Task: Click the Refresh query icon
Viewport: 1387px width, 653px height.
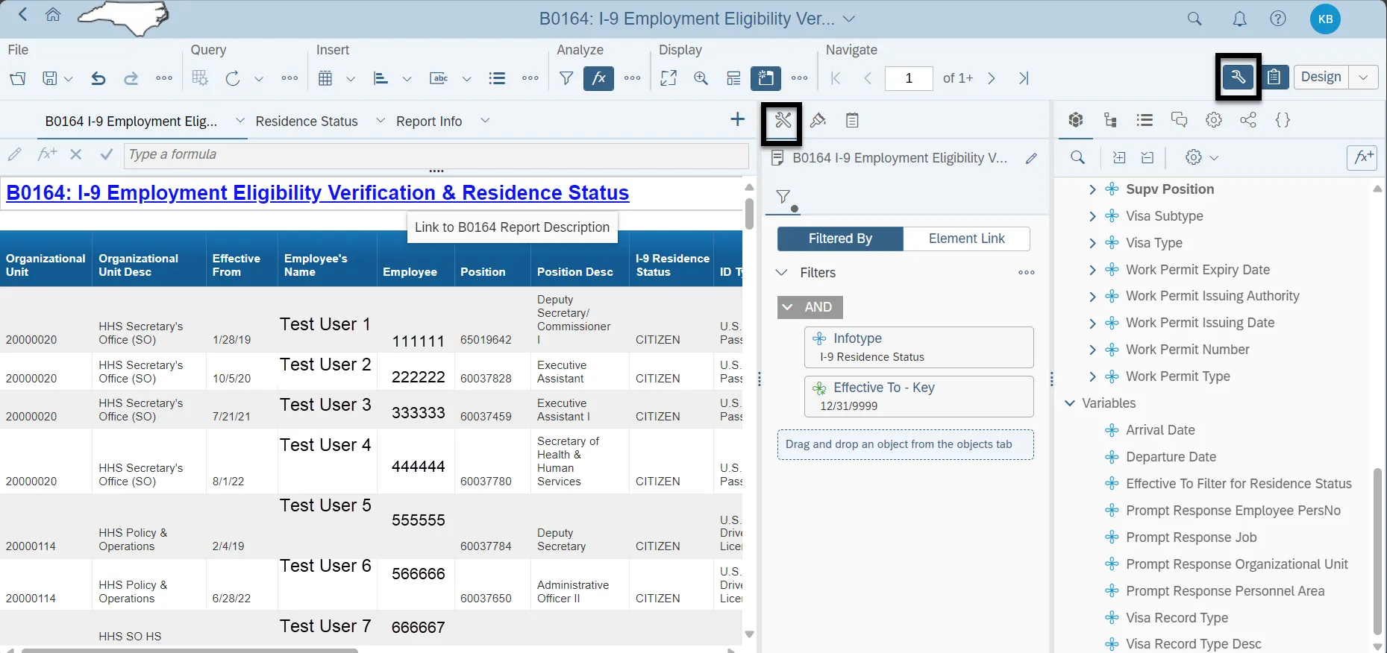Action: [233, 78]
